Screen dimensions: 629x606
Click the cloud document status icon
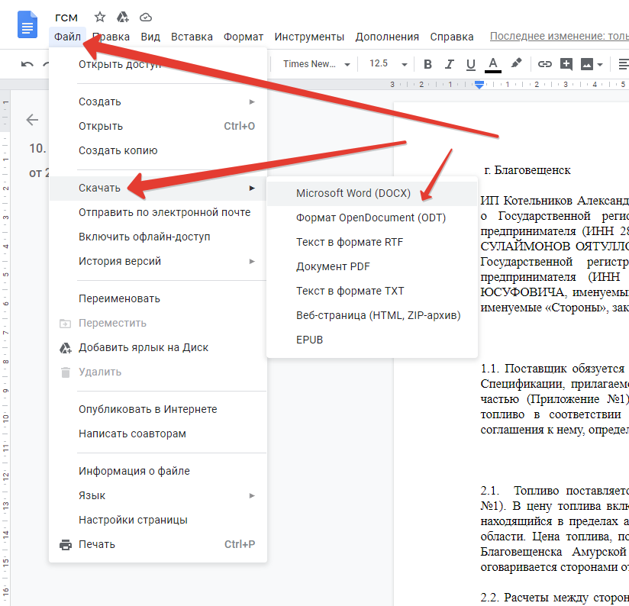pyautogui.click(x=145, y=17)
